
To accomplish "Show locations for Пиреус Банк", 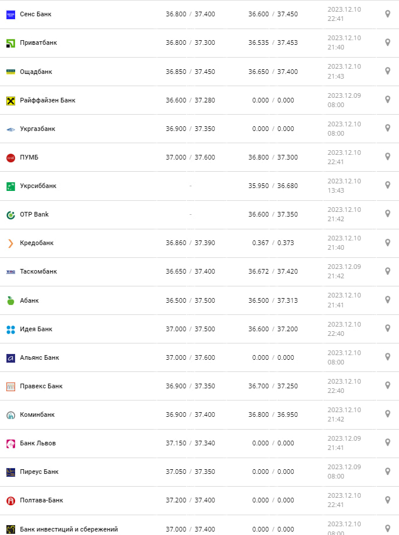I will coord(387,471).
